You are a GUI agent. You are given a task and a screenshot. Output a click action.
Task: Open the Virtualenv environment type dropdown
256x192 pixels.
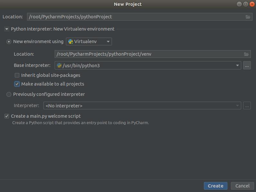pos(108,41)
